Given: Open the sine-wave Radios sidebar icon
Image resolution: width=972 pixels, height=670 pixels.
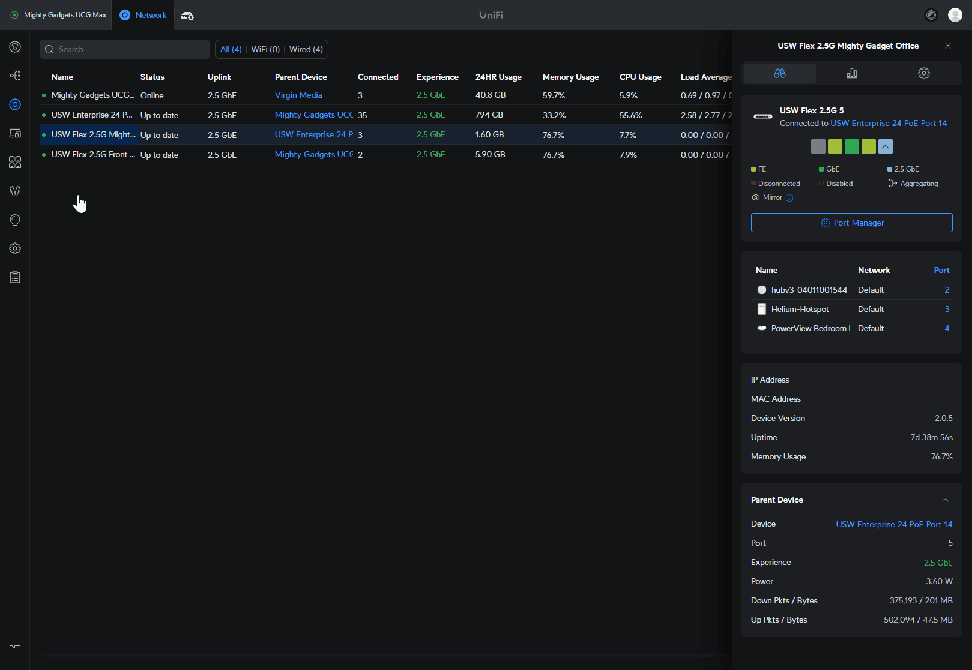Looking at the screenshot, I should point(15,191).
